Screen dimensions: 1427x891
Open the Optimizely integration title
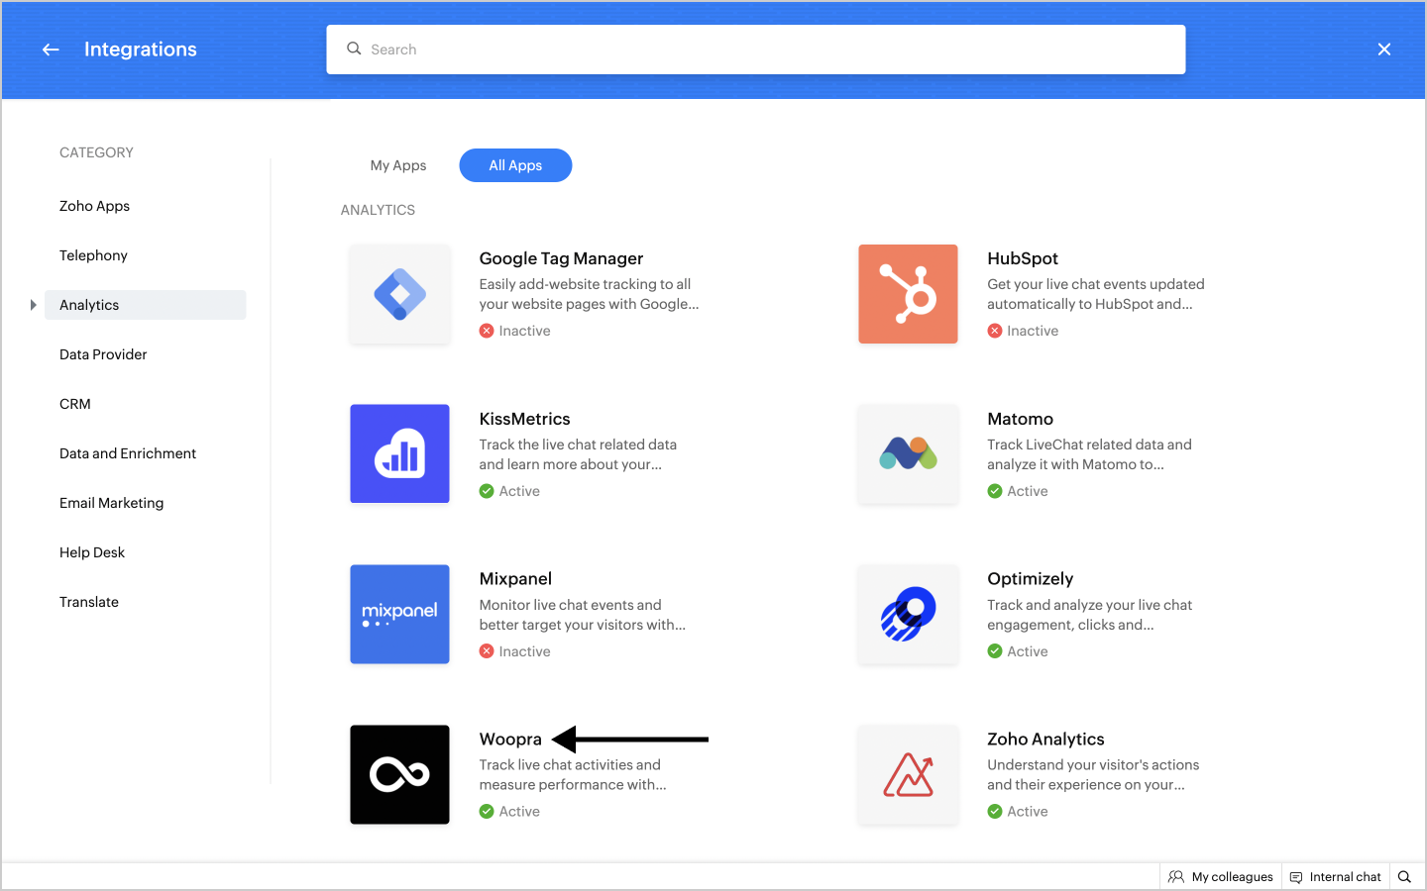tap(1031, 579)
